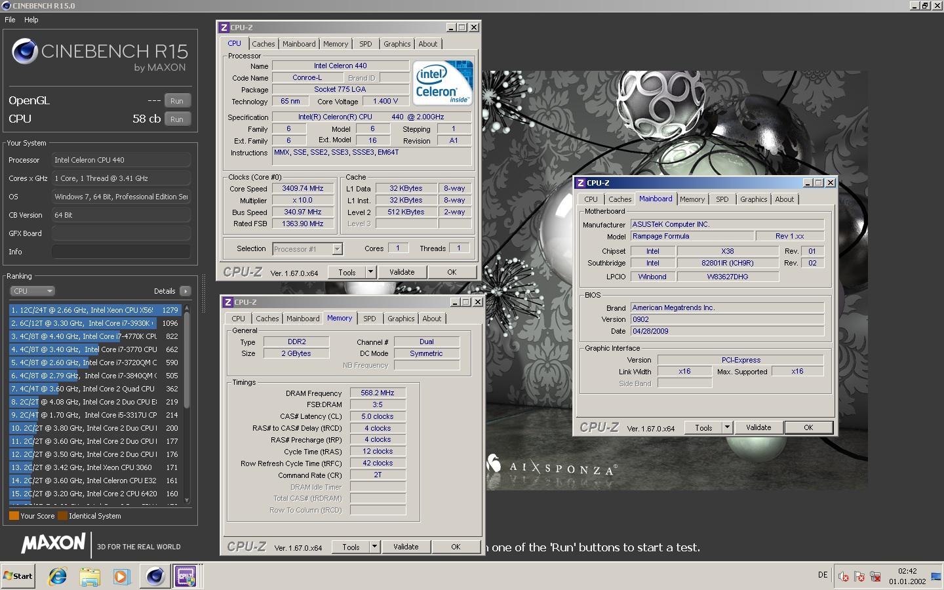Switch to Caches tab in CPU window
The image size is (944, 590).
tap(264, 44)
